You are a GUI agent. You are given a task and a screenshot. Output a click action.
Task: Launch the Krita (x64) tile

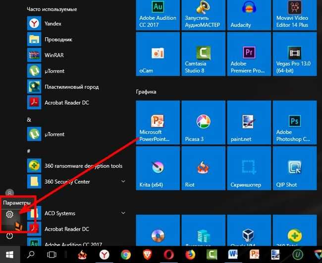(x=158, y=168)
